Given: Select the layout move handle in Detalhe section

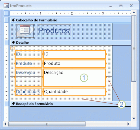Looking at the screenshot, I should click(x=12, y=48).
